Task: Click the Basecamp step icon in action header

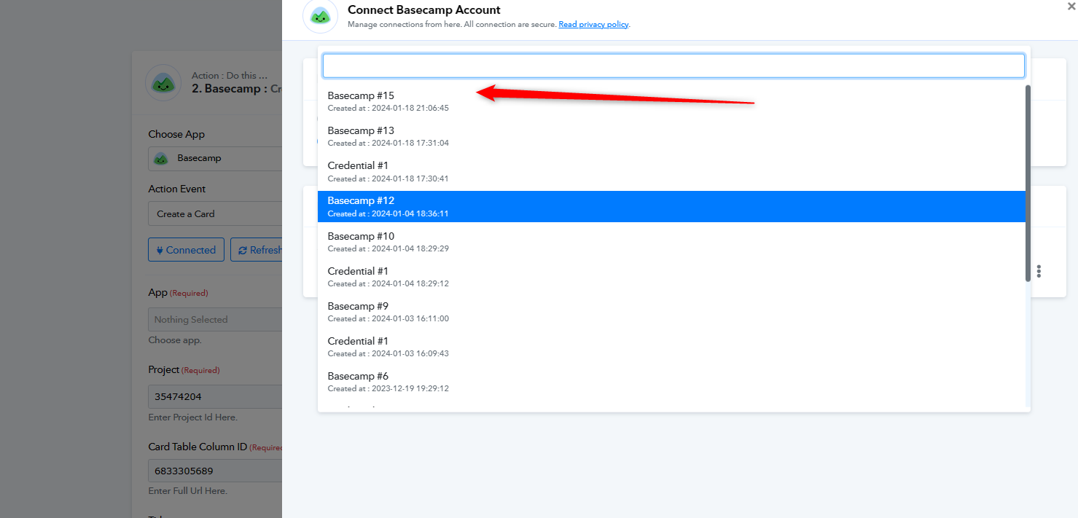Action: click(163, 82)
